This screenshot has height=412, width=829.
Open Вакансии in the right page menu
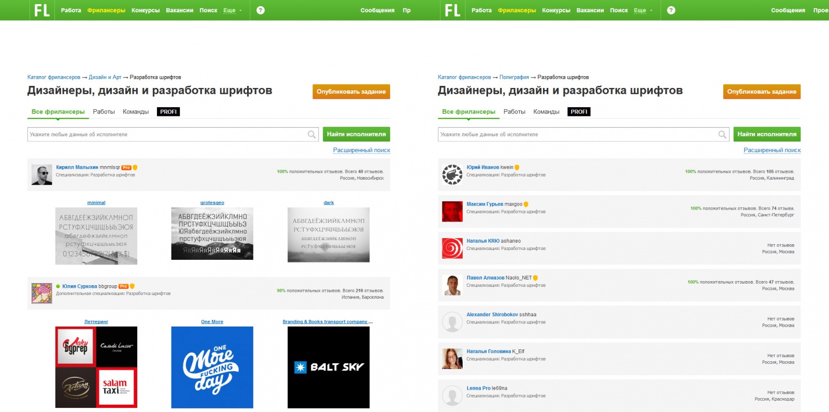coord(590,10)
